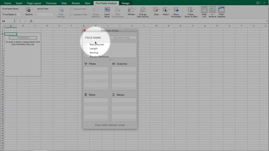Click the Rows icon in PivotTable Builder

coord(86,95)
